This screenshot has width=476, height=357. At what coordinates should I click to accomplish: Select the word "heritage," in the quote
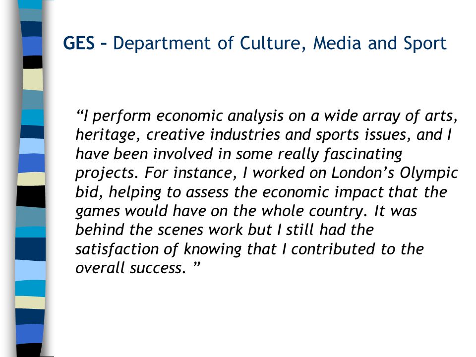pyautogui.click(x=108, y=135)
